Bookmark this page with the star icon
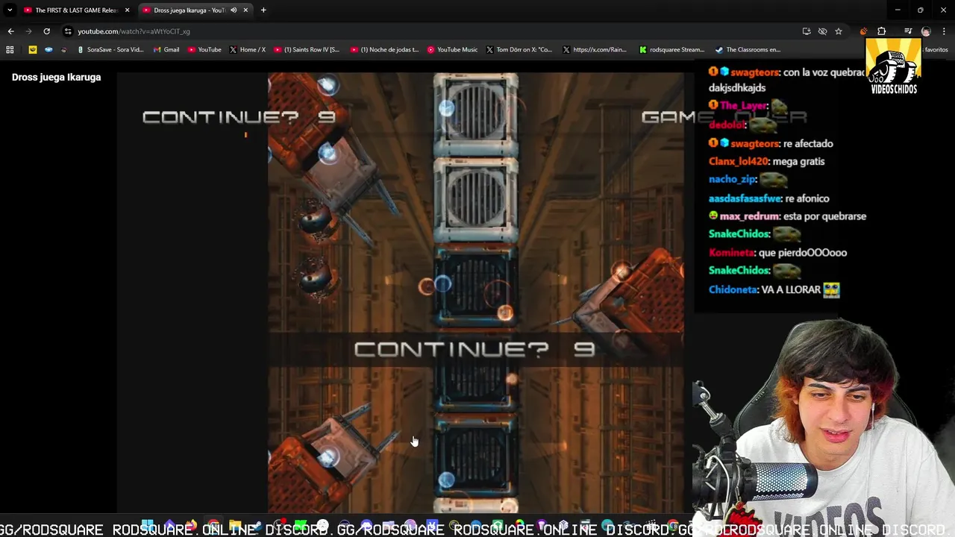 tap(839, 31)
